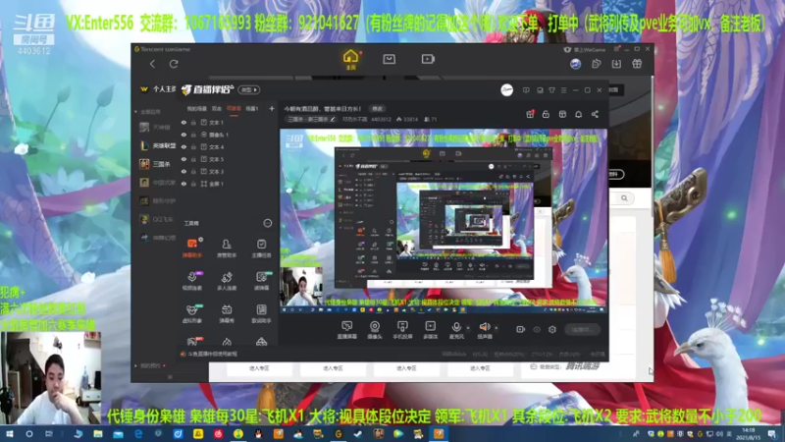785x442 pixels.
Task: Click the start streaming pill button
Action: tap(582, 329)
